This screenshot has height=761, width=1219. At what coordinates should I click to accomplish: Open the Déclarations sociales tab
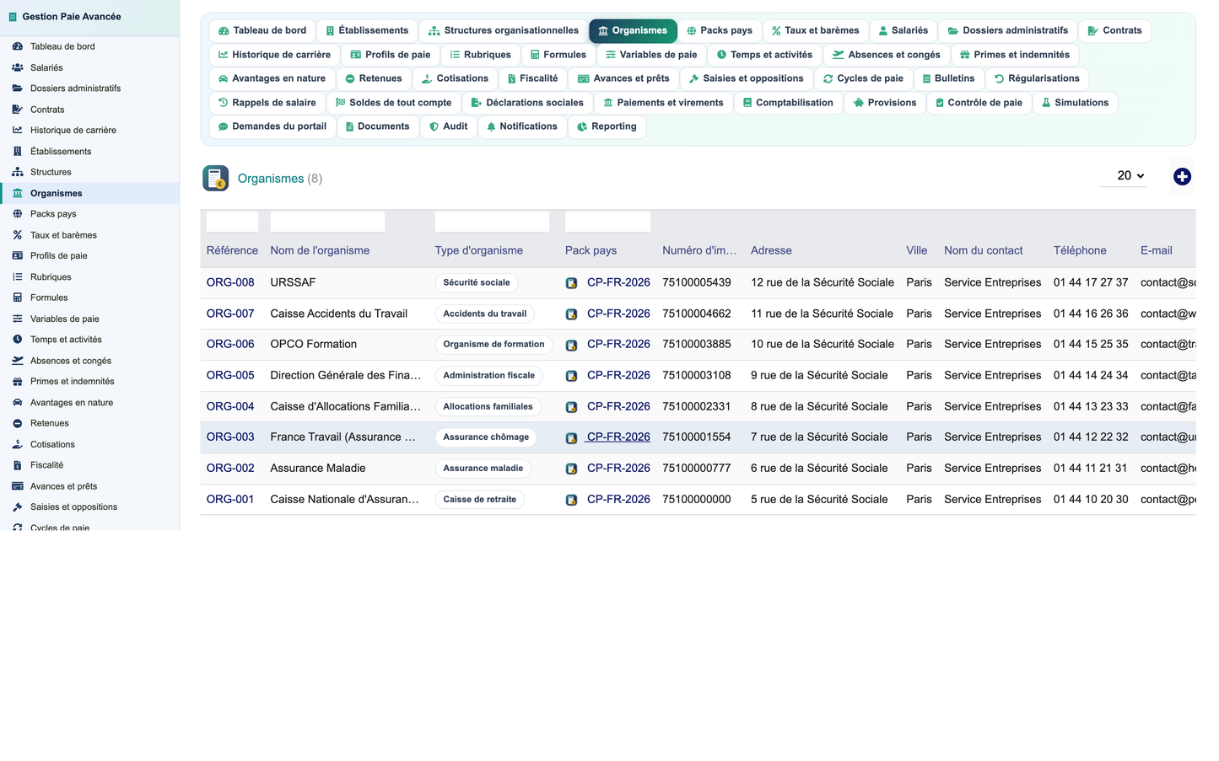point(526,103)
